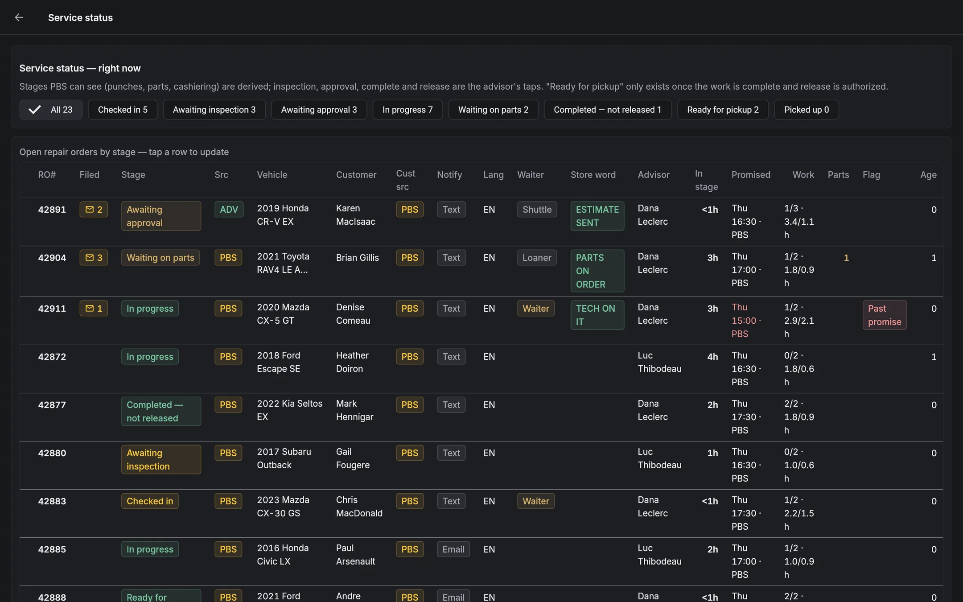Click the Past promise flag
Screen dimensions: 963x602
(x=885, y=315)
